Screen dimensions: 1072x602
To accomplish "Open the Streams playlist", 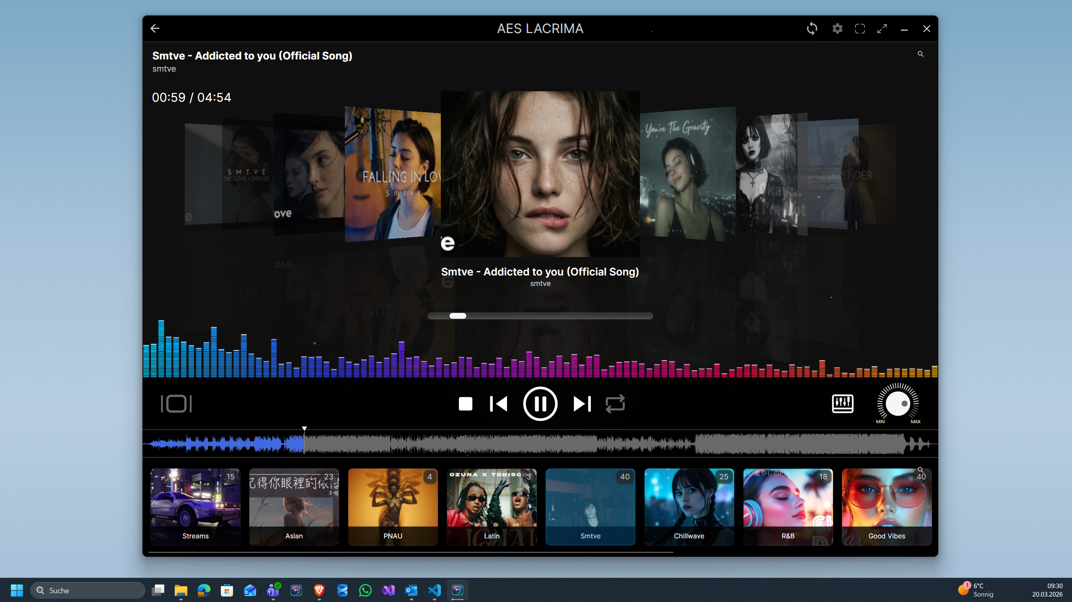I will click(195, 507).
